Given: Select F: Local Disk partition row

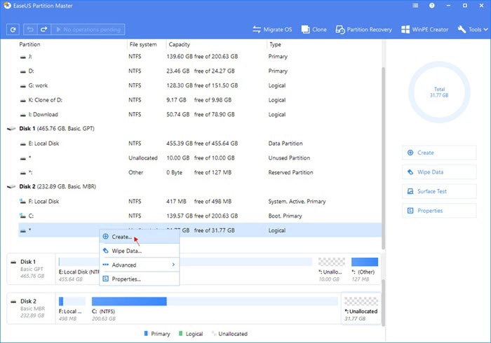Looking at the screenshot, I should point(200,202).
